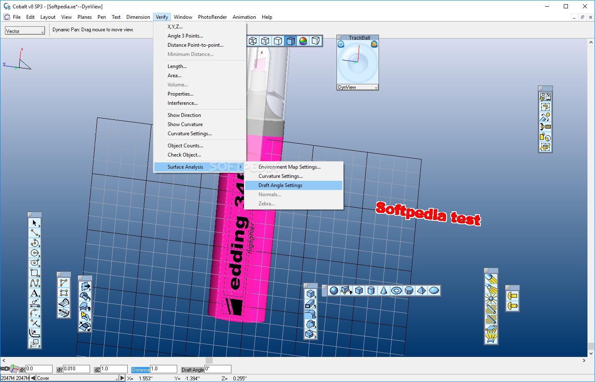Open the Vector pen style dropdown
The height and width of the screenshot is (382, 595).
click(x=25, y=31)
